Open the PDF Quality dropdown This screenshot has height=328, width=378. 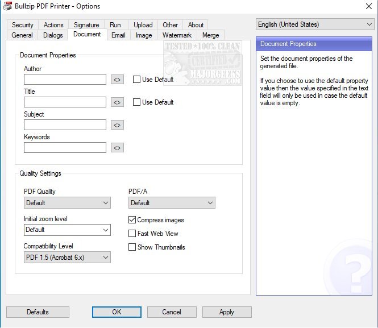[67, 203]
